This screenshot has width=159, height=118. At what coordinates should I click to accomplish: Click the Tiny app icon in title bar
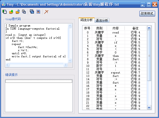pyautogui.click(x=3, y=4)
